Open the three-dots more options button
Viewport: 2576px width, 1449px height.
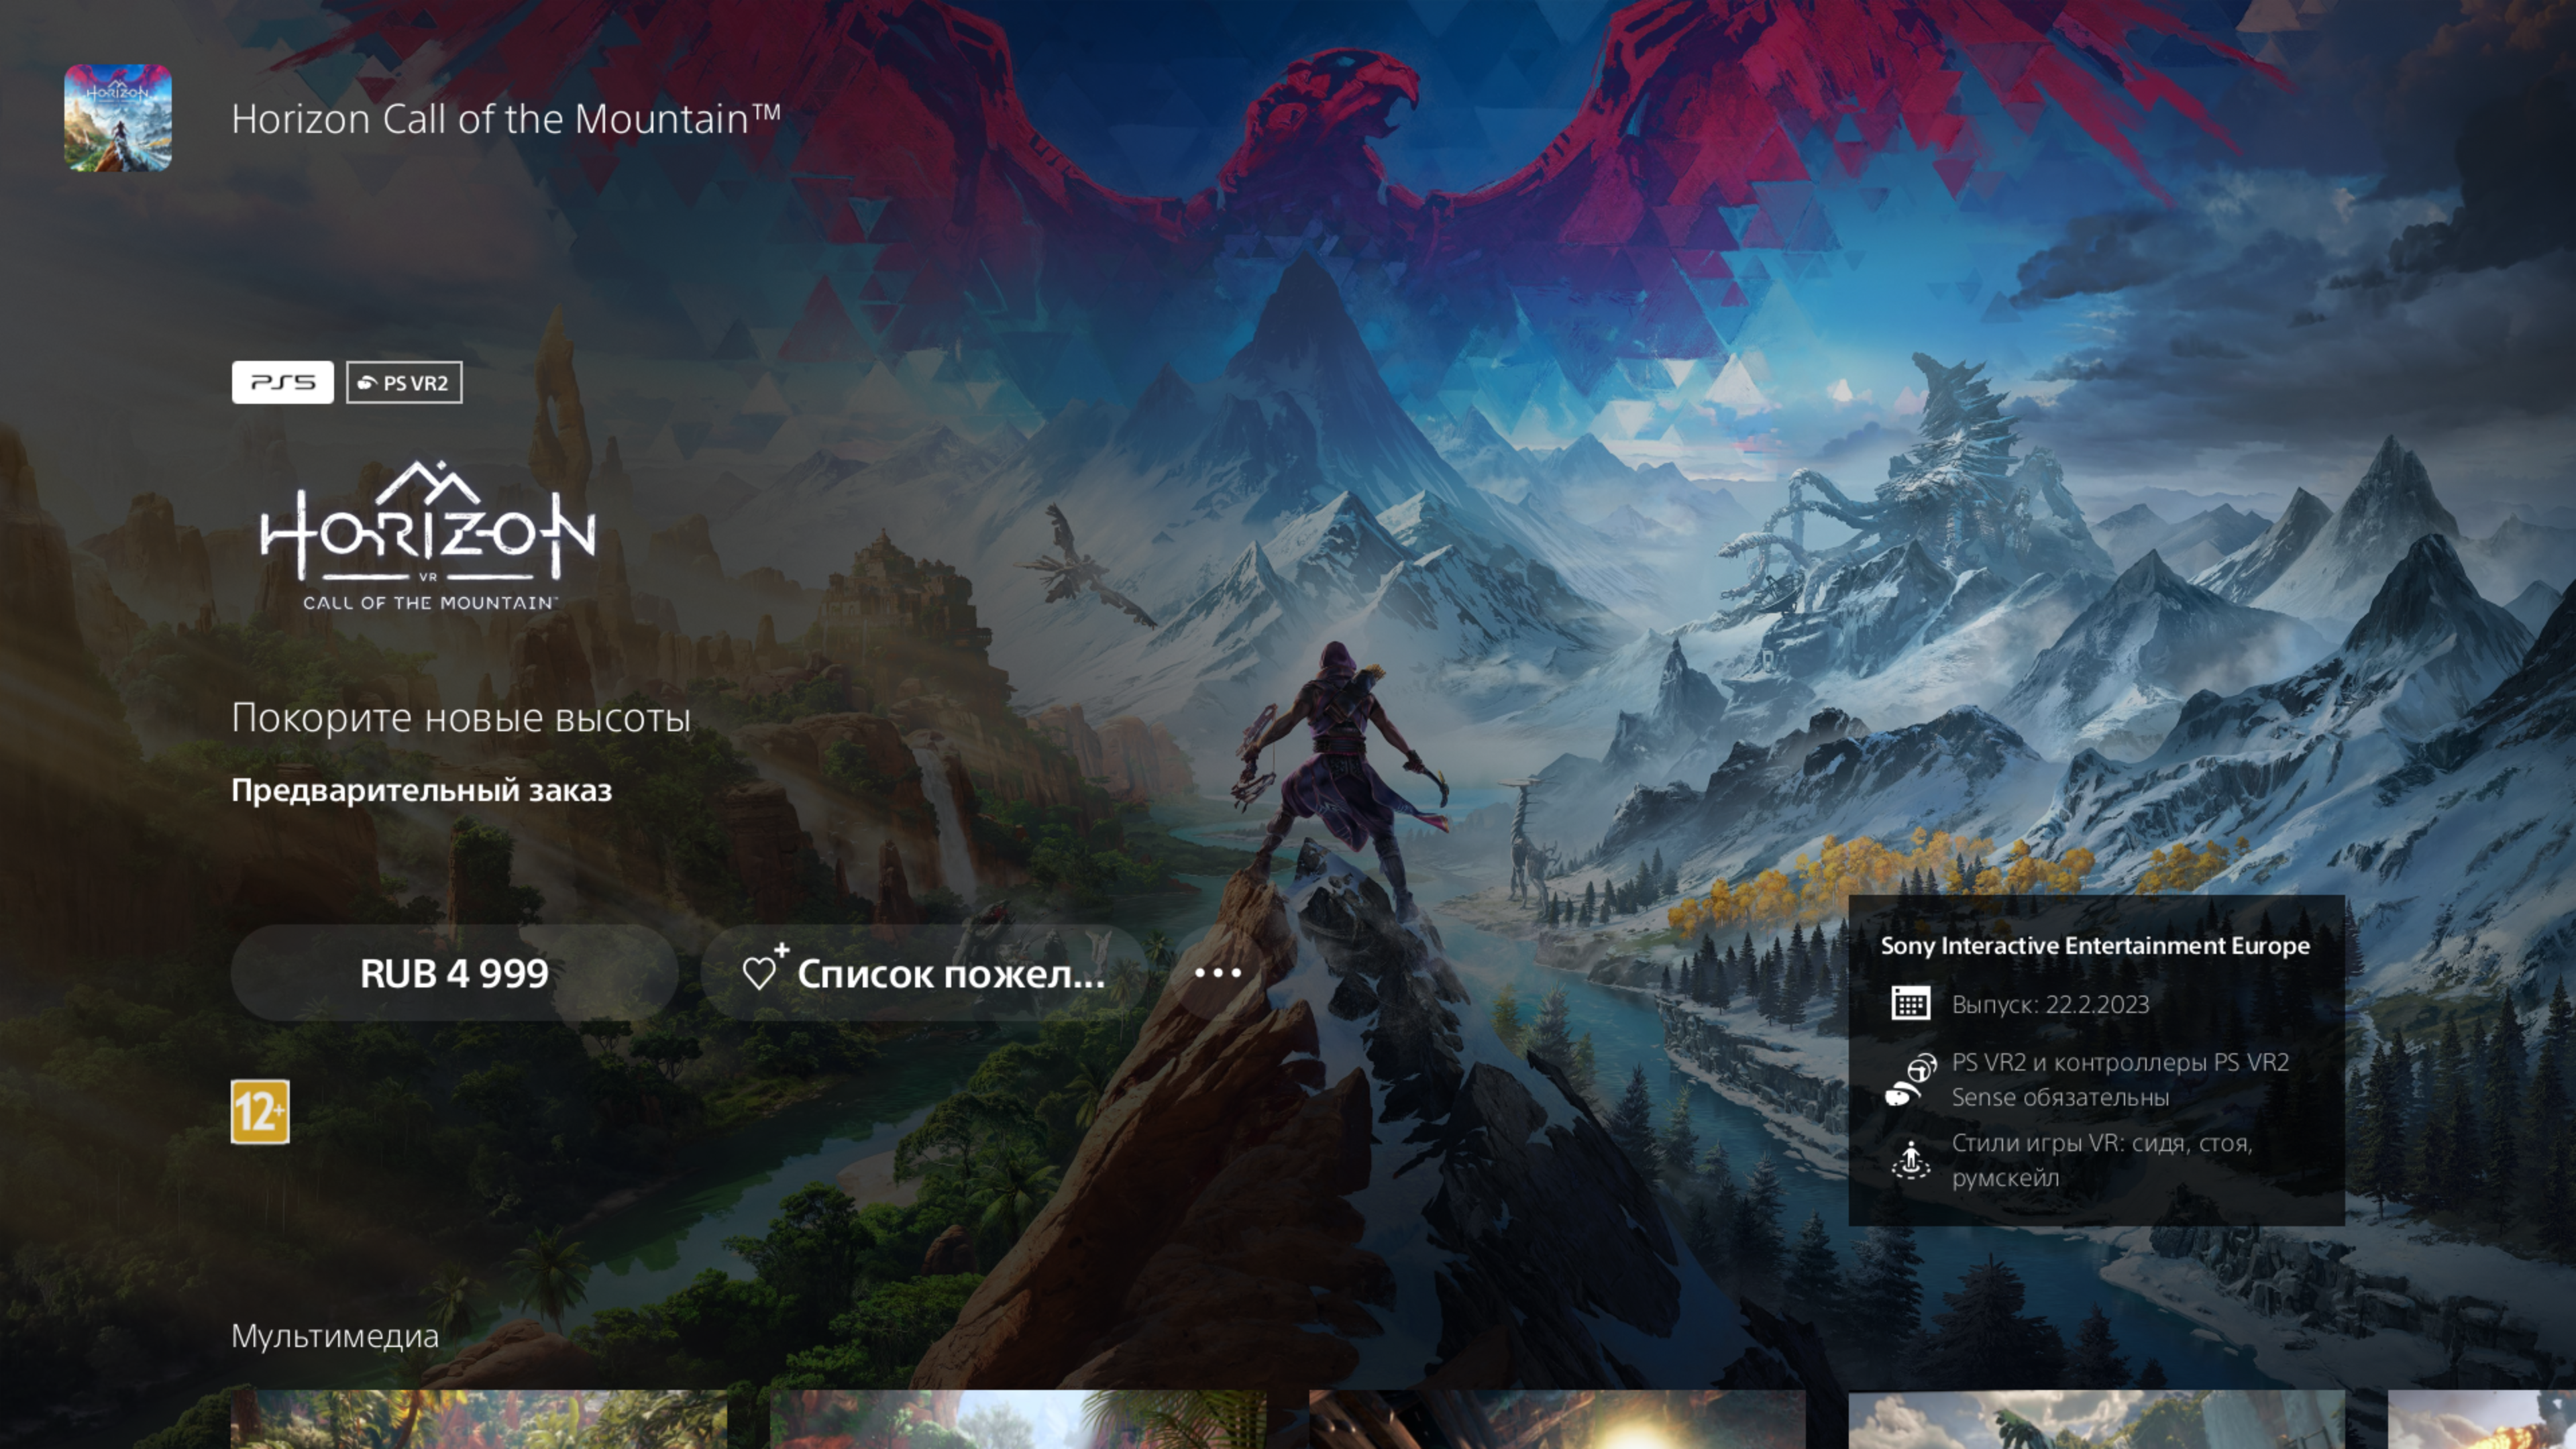[x=1218, y=973]
